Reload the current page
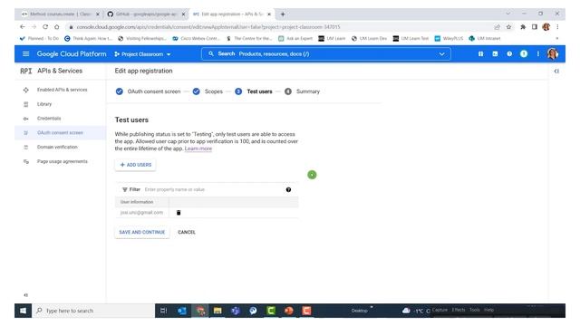This screenshot has width=580, height=326. [45, 27]
